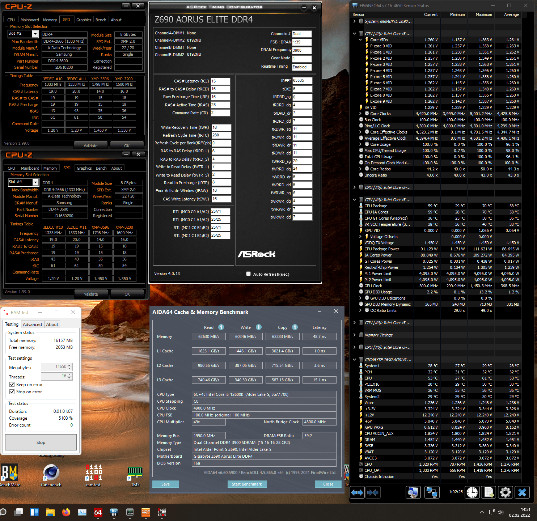Close HWiNFO sensors with blue X icon
Viewport: 537px width, 521px height.
(x=522, y=492)
